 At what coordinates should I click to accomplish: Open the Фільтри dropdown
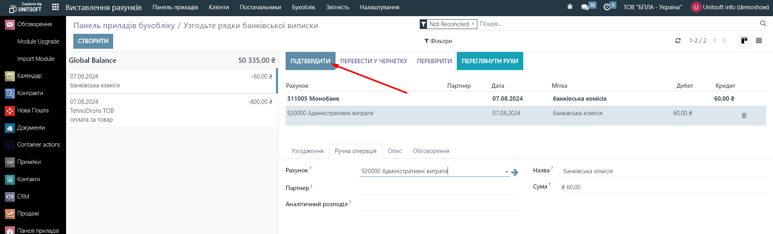(x=438, y=41)
